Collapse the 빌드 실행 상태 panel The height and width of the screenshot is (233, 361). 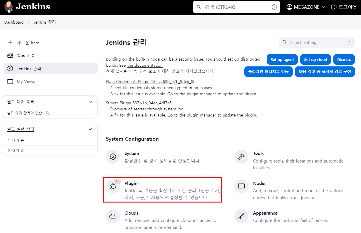[90, 129]
